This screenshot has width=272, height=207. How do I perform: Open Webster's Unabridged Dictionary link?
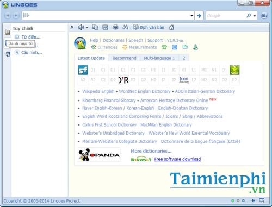pos(113,133)
